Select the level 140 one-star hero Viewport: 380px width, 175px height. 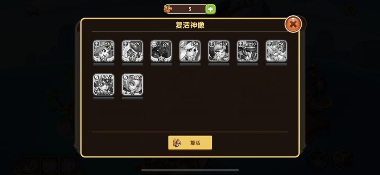[x=132, y=85]
